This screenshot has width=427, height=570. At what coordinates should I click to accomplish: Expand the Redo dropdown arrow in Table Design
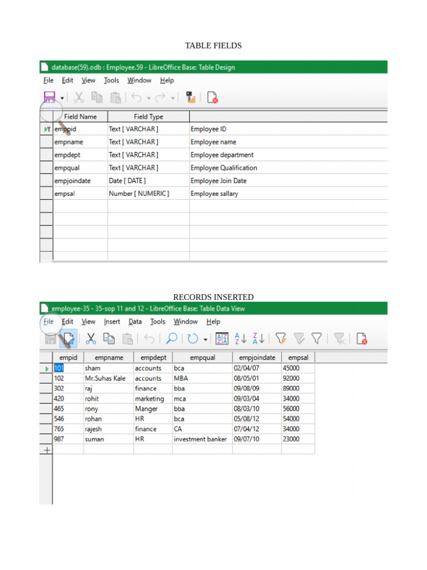point(173,98)
